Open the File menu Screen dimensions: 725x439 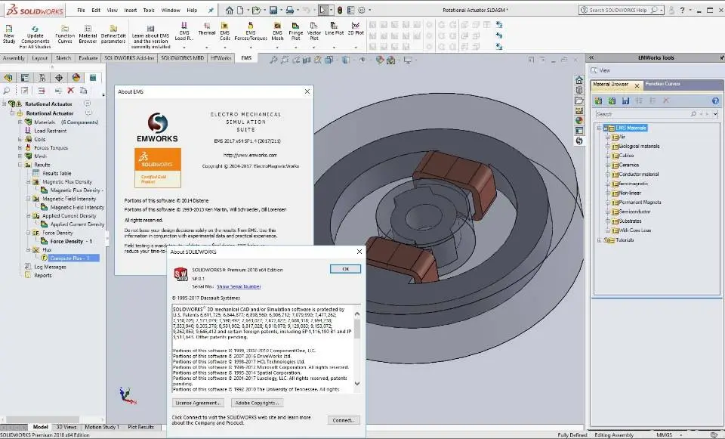click(x=81, y=10)
